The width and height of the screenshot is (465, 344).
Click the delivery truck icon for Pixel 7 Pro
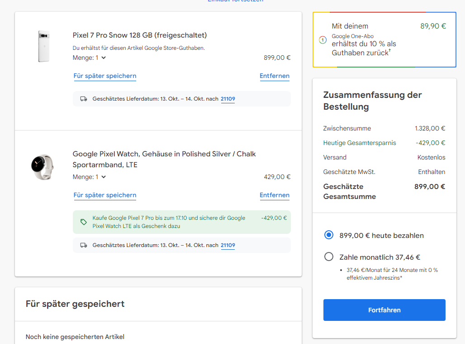pyautogui.click(x=84, y=99)
